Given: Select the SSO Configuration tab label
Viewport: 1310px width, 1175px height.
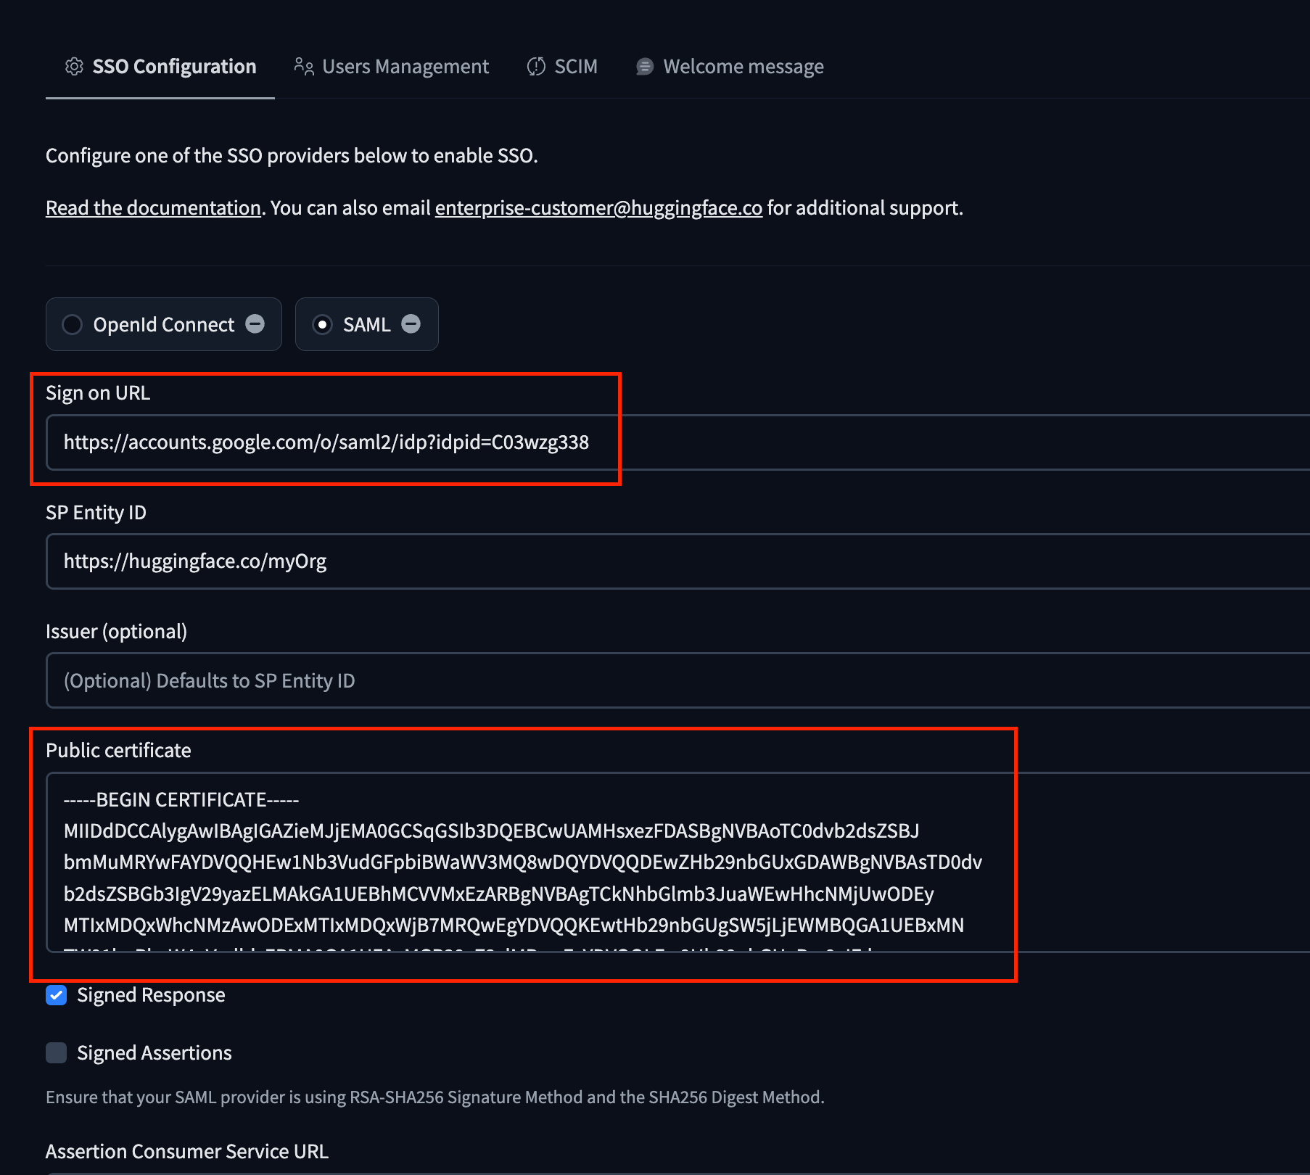Looking at the screenshot, I should pos(174,67).
